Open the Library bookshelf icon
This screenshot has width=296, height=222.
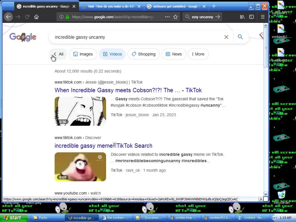click(x=242, y=17)
